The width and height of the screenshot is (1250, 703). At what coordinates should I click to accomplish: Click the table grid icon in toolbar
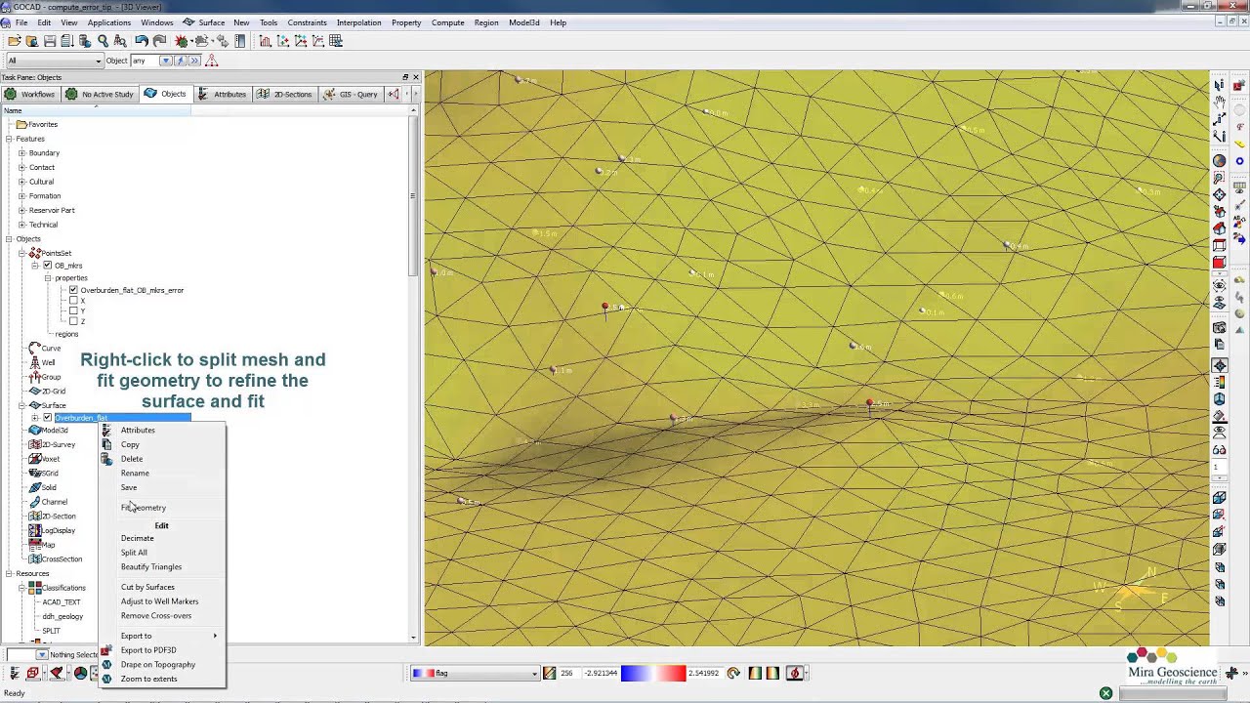(336, 41)
